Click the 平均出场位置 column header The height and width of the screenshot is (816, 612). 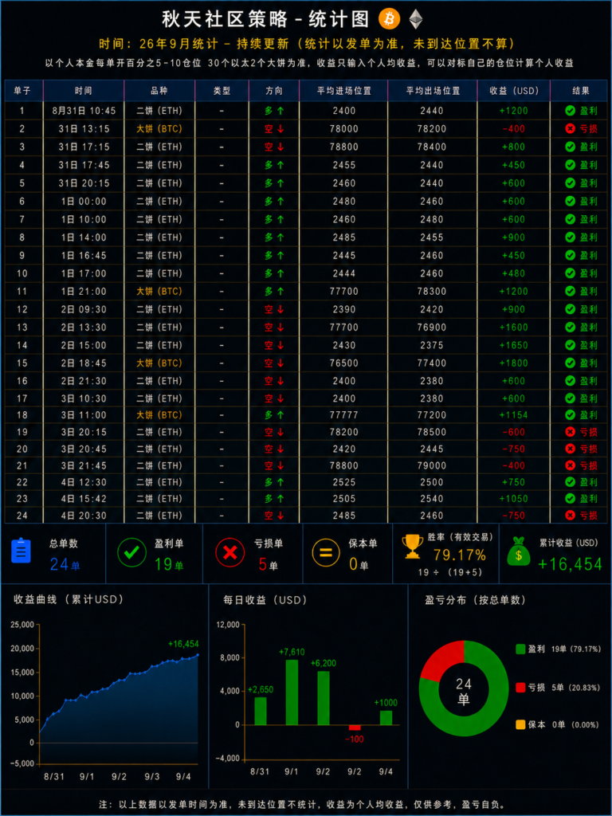[433, 91]
